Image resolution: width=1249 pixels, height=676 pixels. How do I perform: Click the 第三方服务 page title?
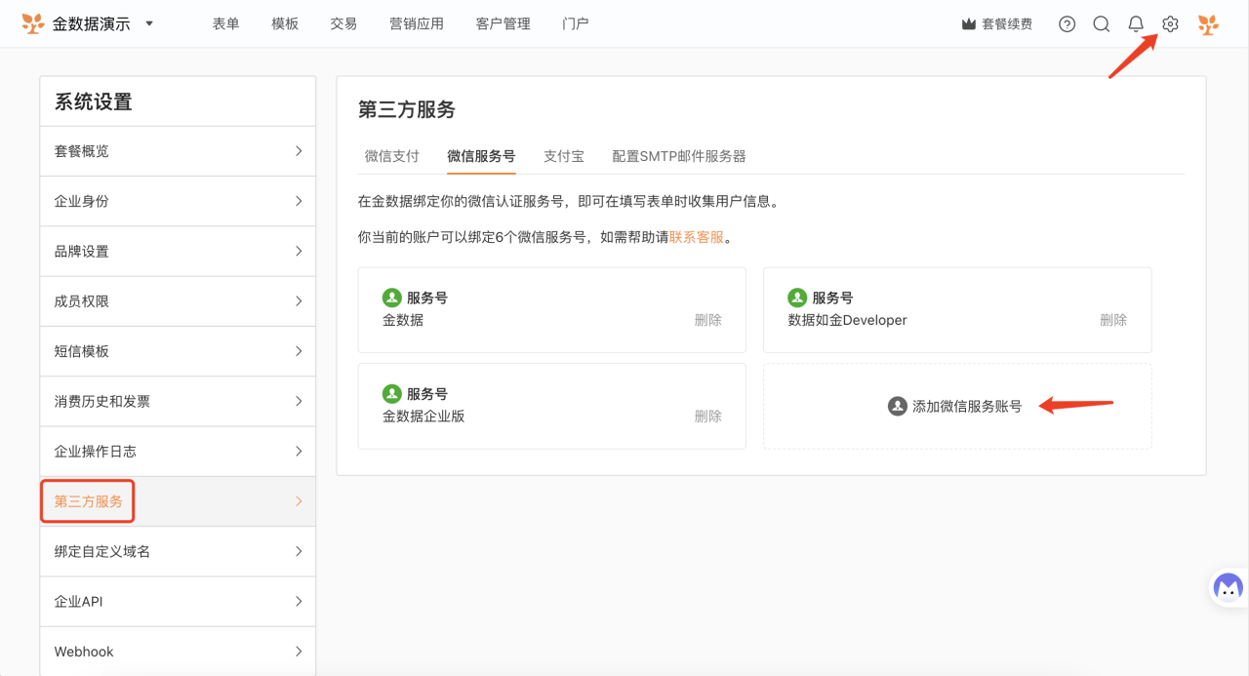click(x=407, y=109)
